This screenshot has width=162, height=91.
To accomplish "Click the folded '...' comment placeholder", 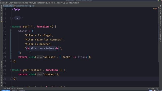I will coord(17,18).
